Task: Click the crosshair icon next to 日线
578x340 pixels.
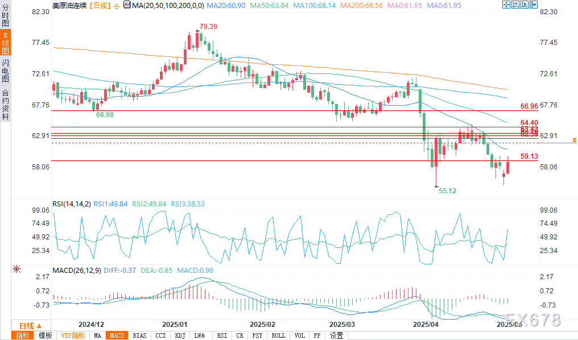Action: click(x=117, y=5)
